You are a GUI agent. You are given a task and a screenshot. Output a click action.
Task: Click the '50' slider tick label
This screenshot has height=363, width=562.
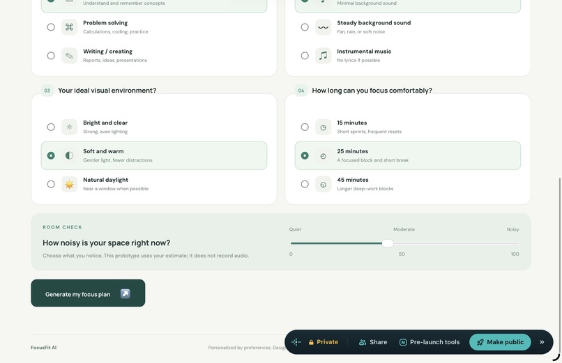pyautogui.click(x=402, y=254)
